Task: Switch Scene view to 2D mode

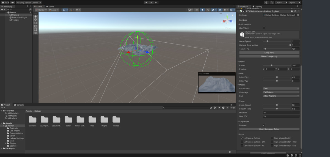Action: (x=197, y=10)
